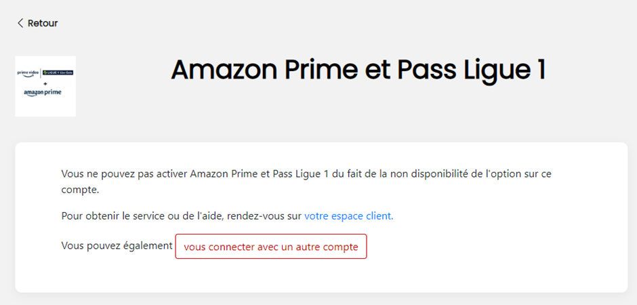The width and height of the screenshot is (637, 305).
Task: Click the Ligue 1 green ball emblem
Action: click(45, 71)
